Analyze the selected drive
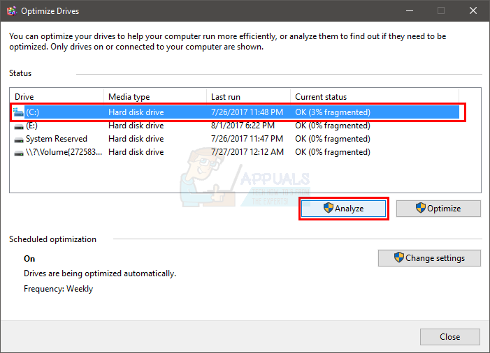 tap(344, 209)
